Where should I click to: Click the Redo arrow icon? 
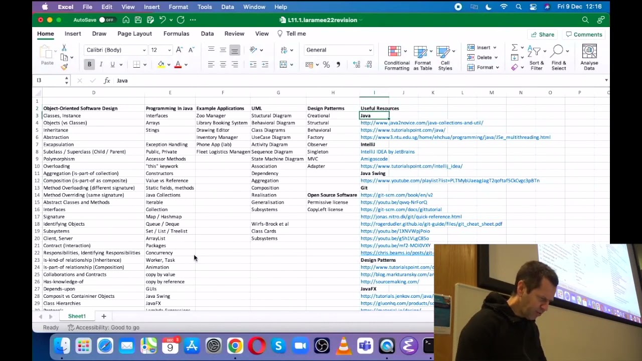coord(181,20)
